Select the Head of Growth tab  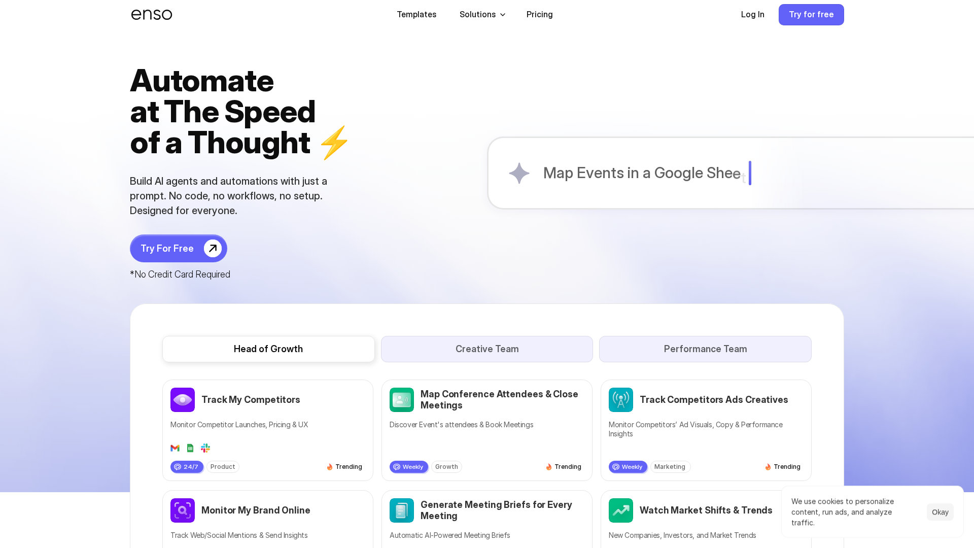268,349
